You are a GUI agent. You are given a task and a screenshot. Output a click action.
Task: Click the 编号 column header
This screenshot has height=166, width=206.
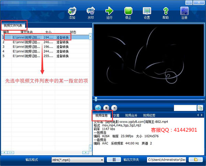(x=6, y=32)
